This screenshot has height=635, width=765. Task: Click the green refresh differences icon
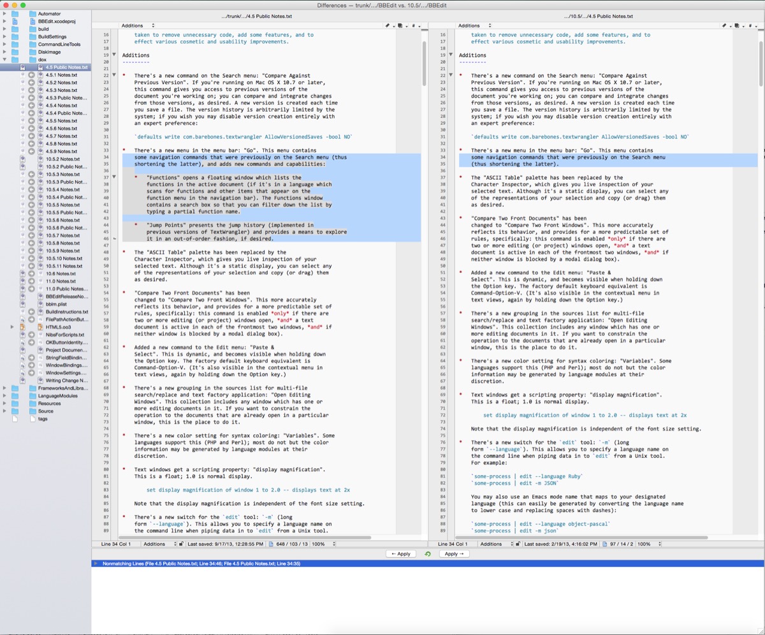click(428, 554)
